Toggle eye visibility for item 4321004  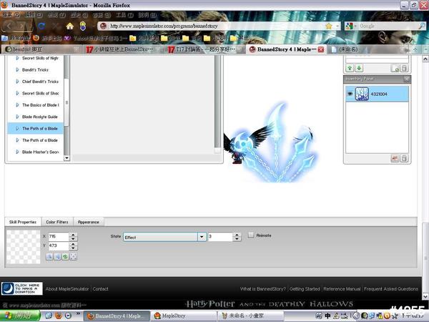pyautogui.click(x=350, y=94)
